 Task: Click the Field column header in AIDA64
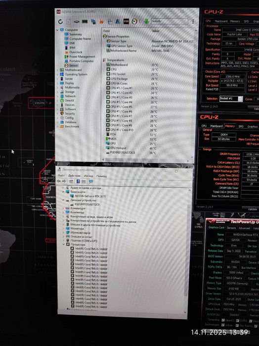click(107, 31)
